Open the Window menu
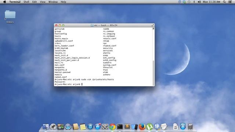The height and width of the screenshot is (132, 235). 53,2
